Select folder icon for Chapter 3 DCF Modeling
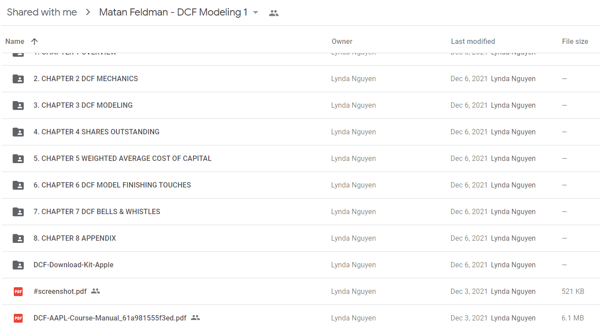Viewport: 600px width, 328px height. tap(18, 105)
